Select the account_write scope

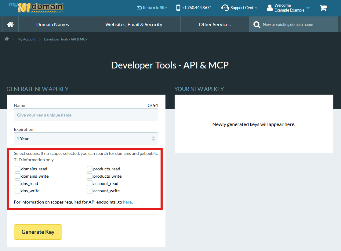click(x=89, y=191)
